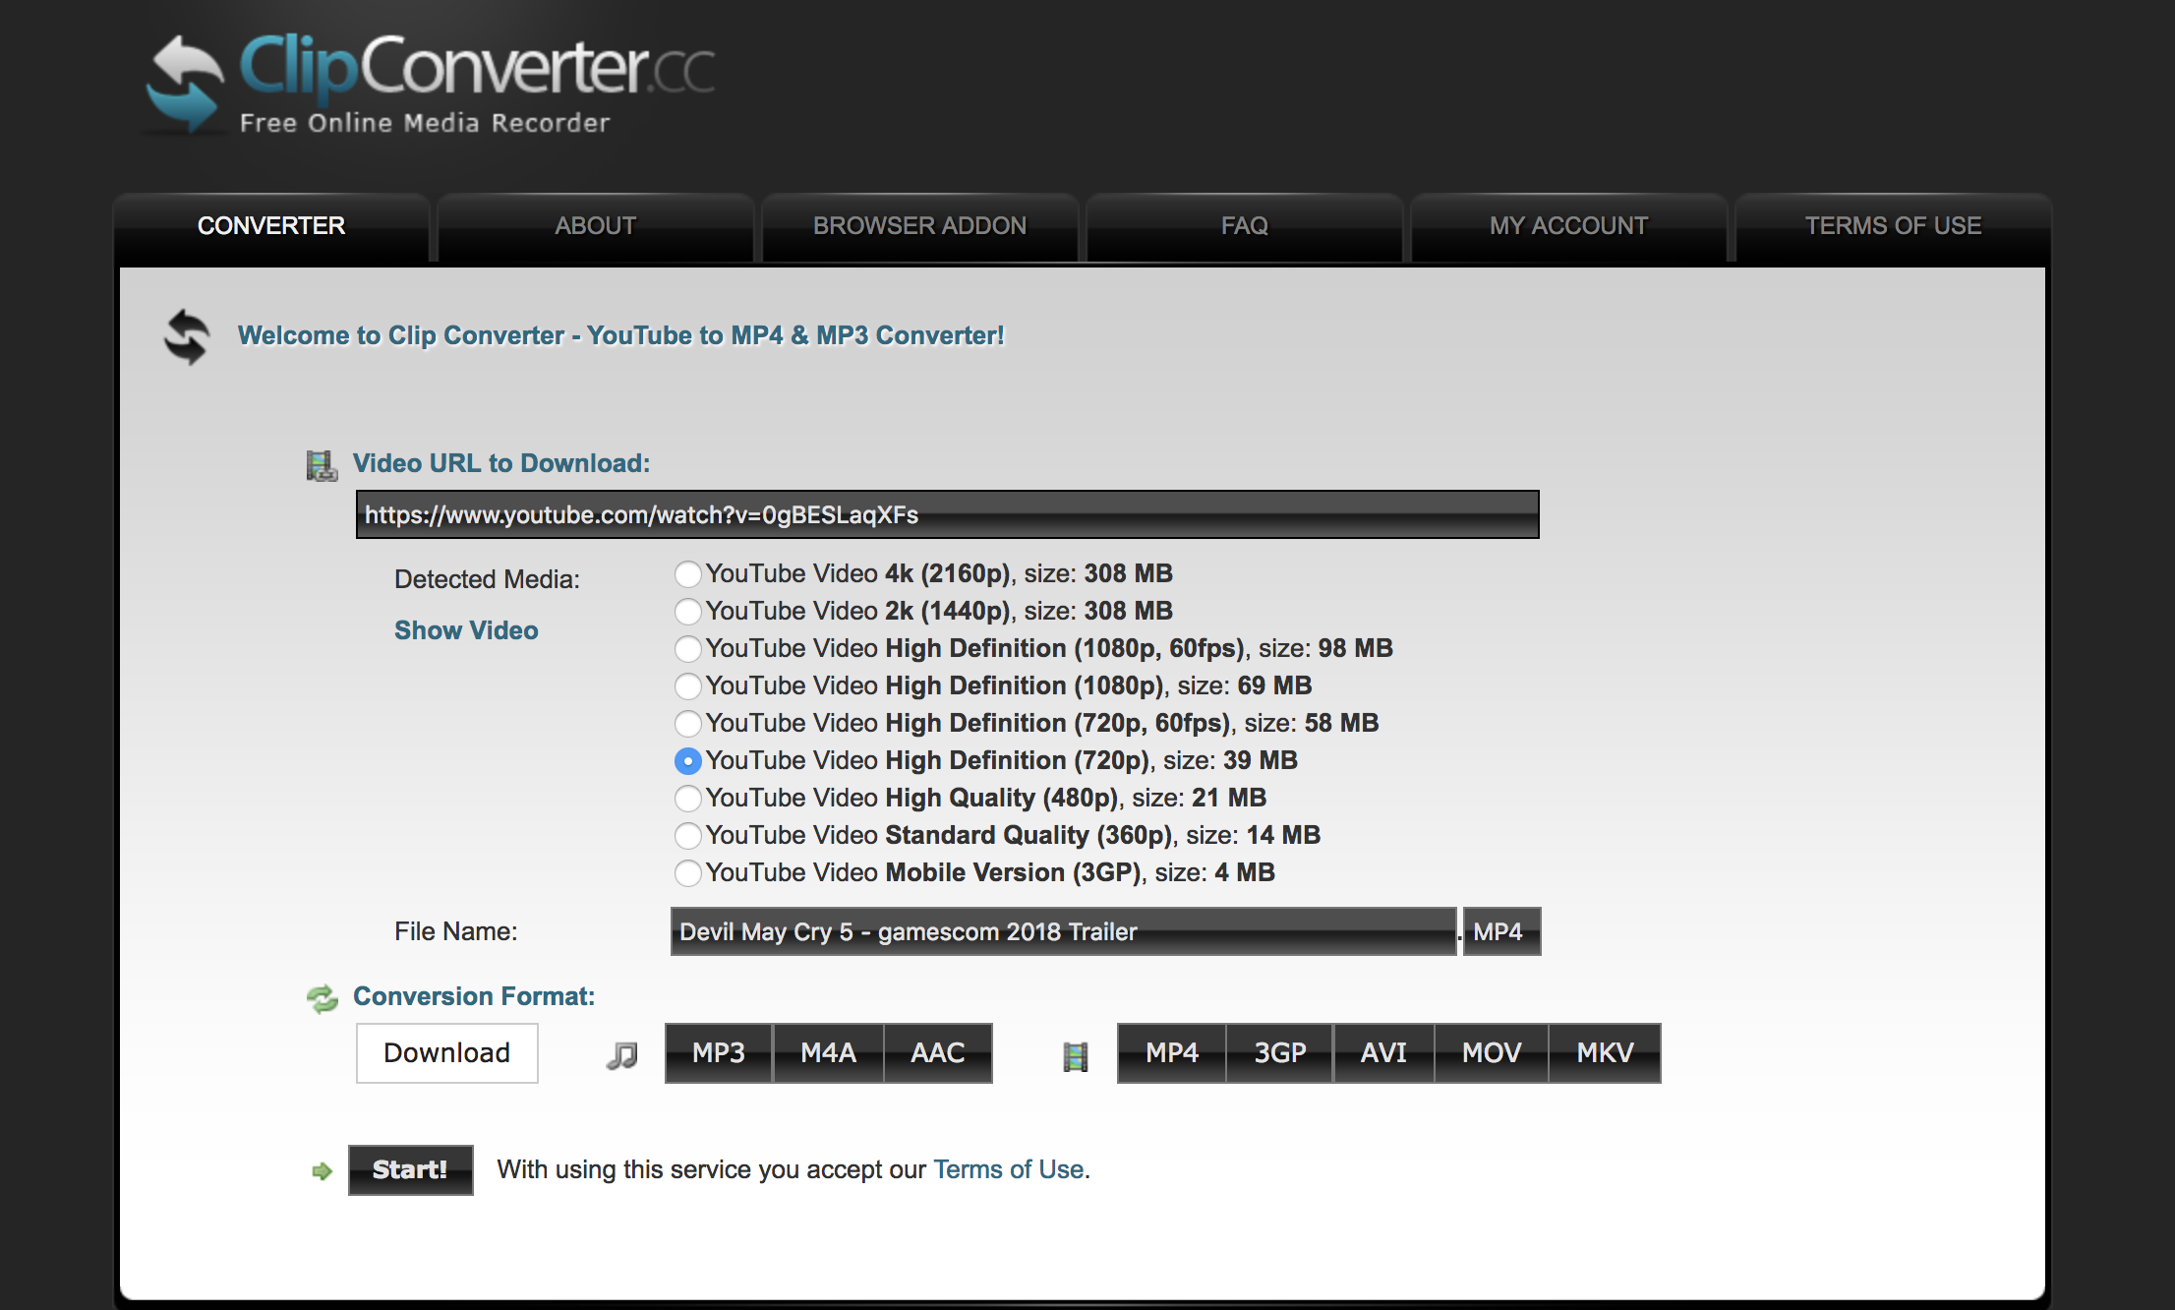Viewport: 2175px width, 1310px height.
Task: Open the ABOUT tab
Action: 595,226
